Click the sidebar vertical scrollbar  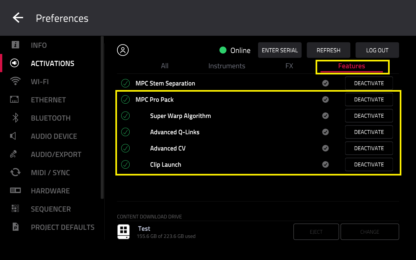pos(102,117)
